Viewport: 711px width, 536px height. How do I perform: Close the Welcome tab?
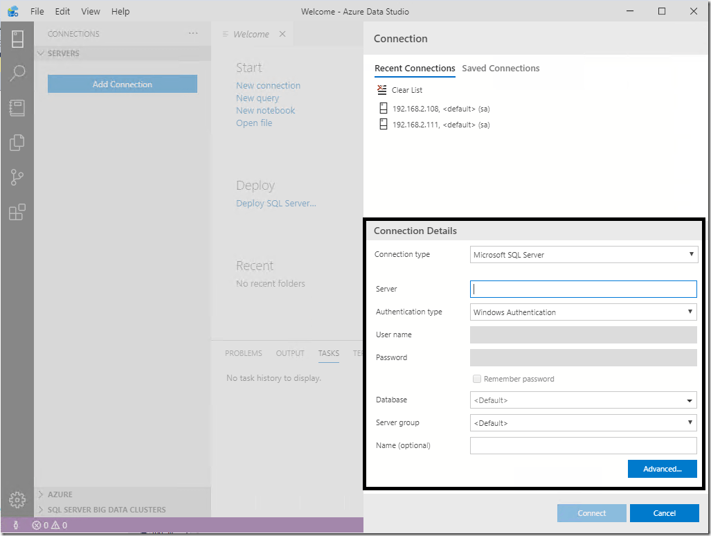coord(282,34)
